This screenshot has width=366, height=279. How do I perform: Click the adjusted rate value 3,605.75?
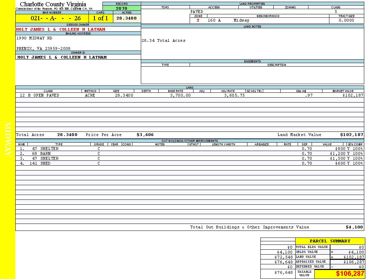pyautogui.click(x=234, y=95)
